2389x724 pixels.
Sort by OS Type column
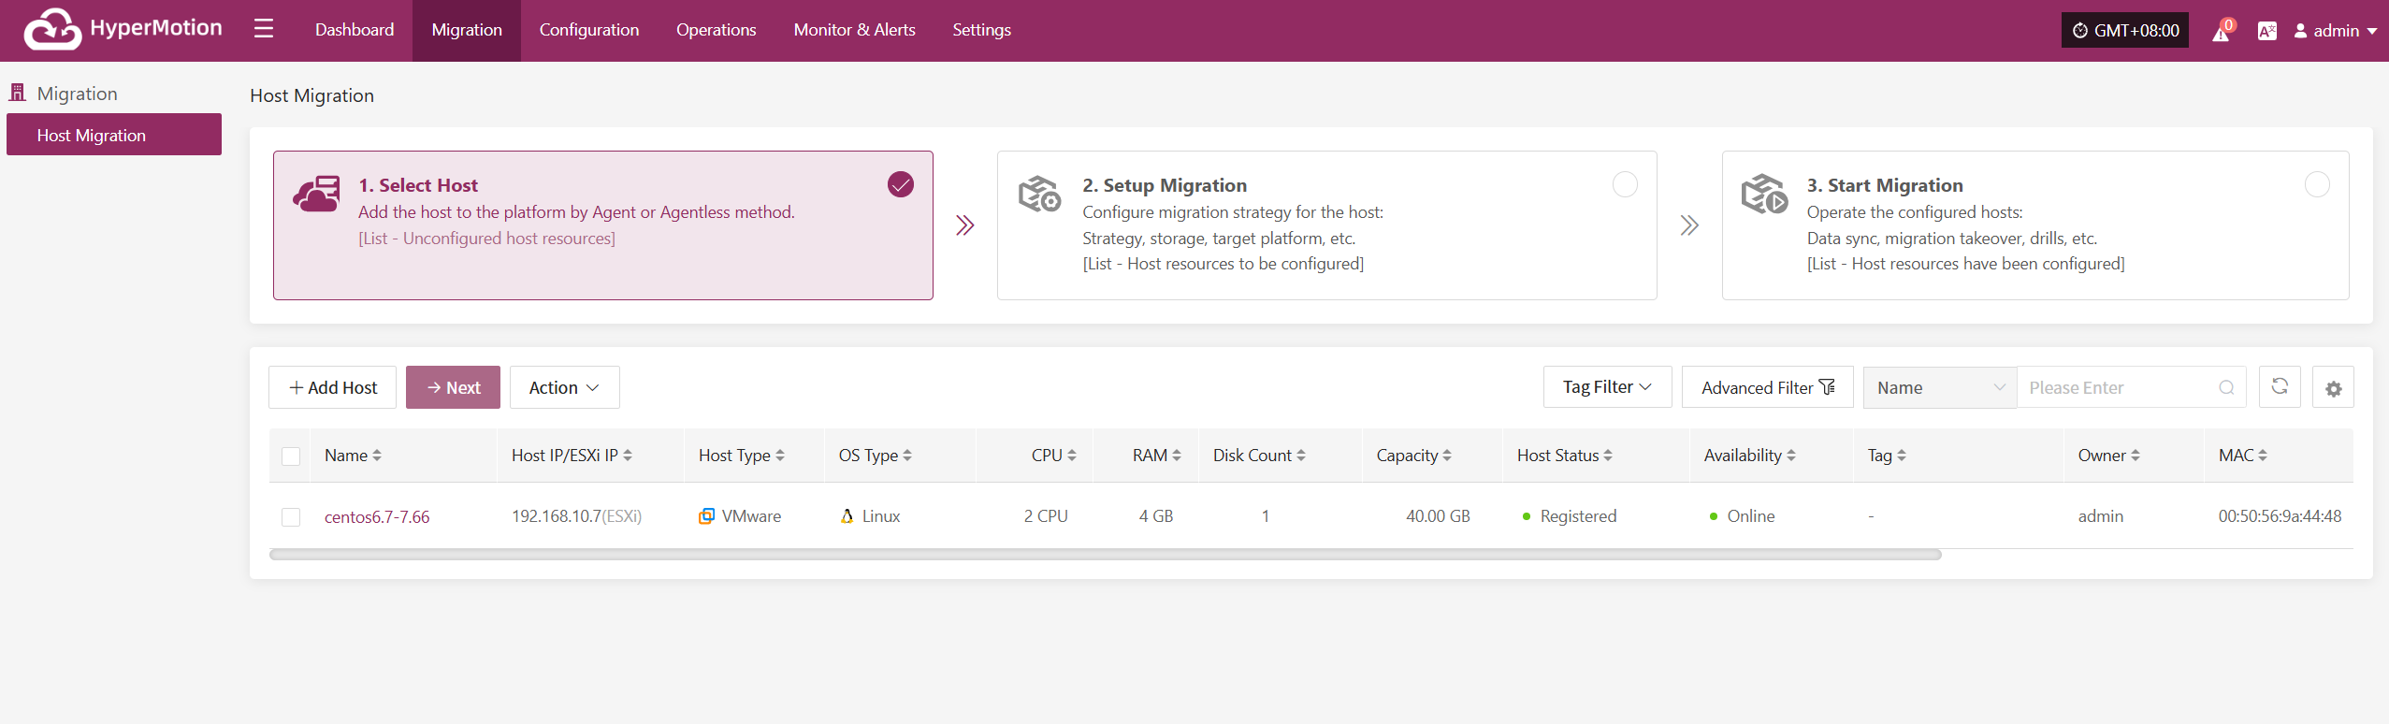click(x=907, y=456)
